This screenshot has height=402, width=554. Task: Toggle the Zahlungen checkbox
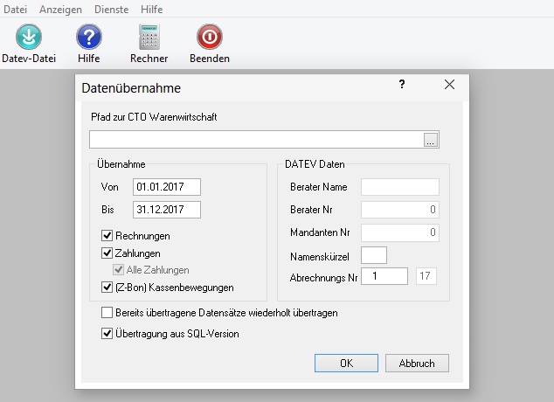[x=107, y=253]
